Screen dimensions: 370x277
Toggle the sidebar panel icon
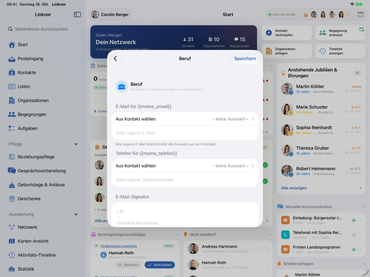(x=77, y=15)
